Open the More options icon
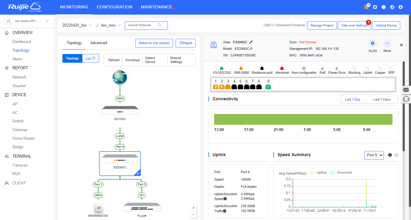Viewport: 411px width, 220px height. [387, 43]
